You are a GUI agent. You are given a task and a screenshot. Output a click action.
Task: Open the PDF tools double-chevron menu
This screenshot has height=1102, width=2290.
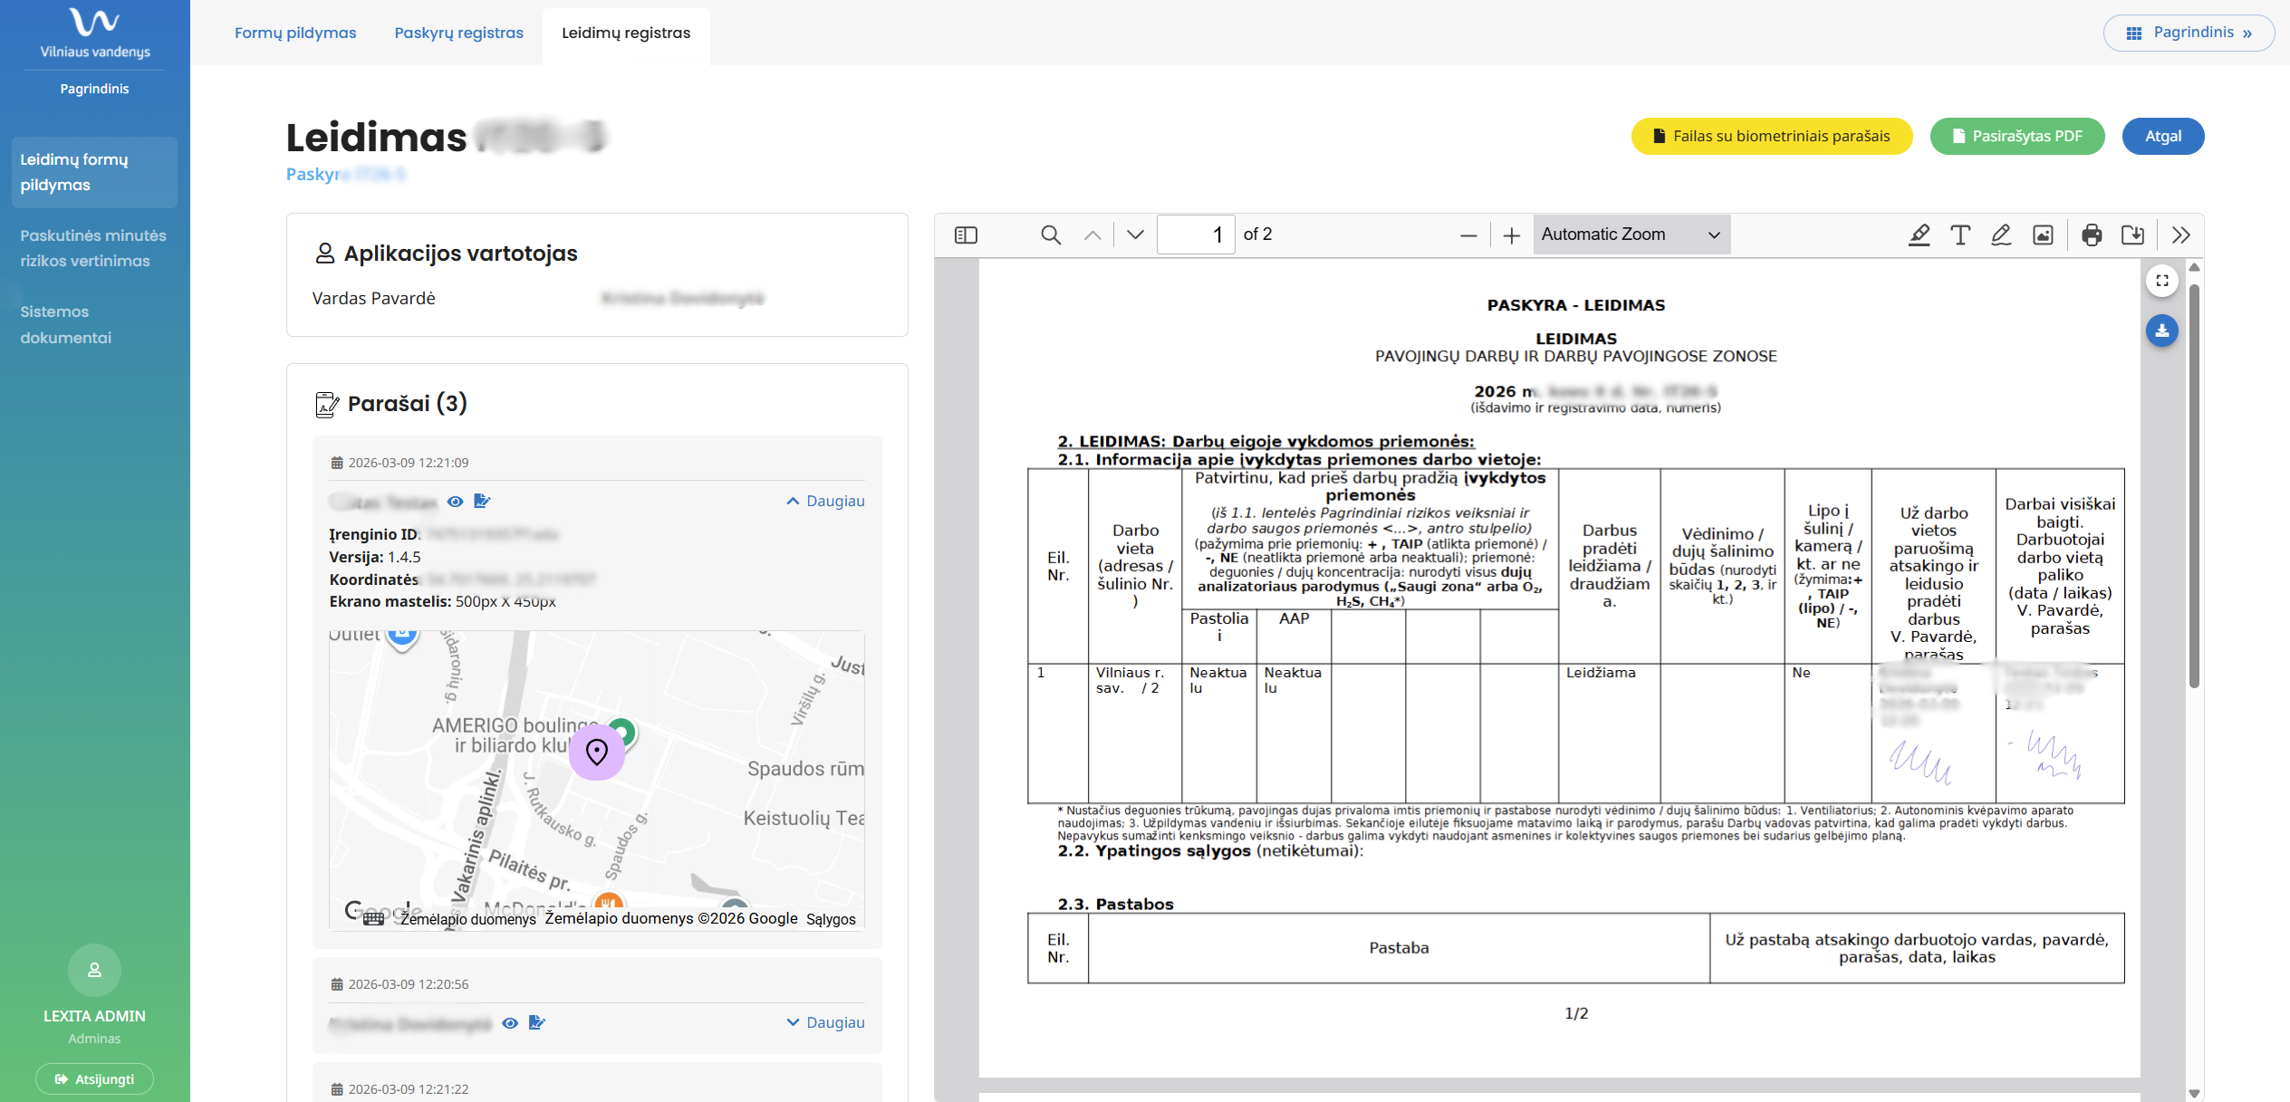pos(2181,235)
